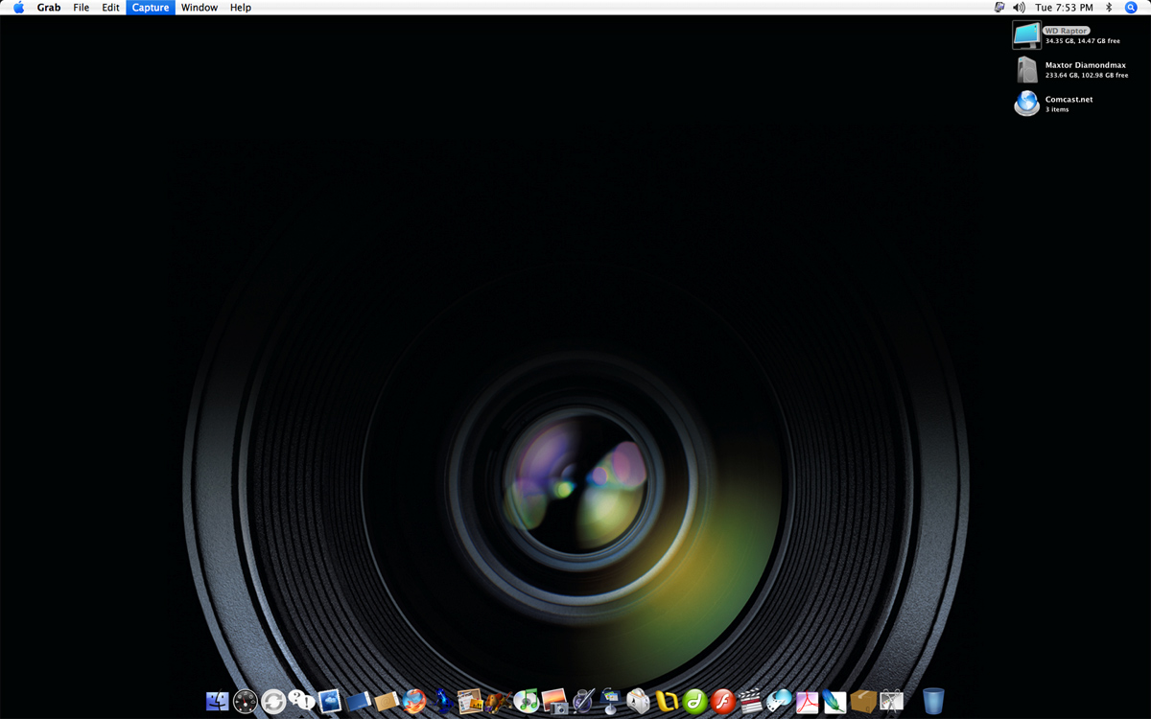Click the WD Raptor label
1151x719 pixels.
click(x=1066, y=31)
